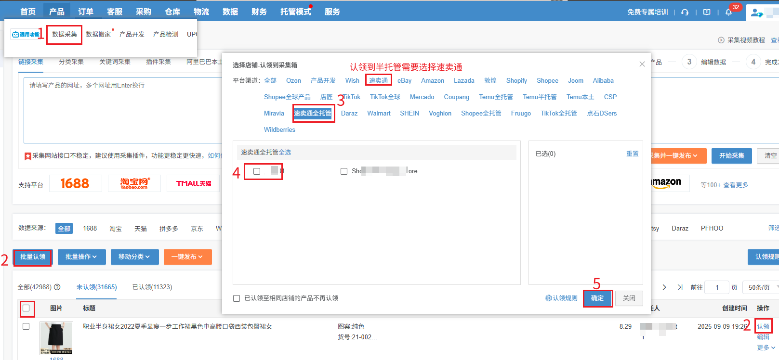Select 数据搬家 in the product submenu
Image resolution: width=779 pixels, height=360 pixels.
point(98,35)
